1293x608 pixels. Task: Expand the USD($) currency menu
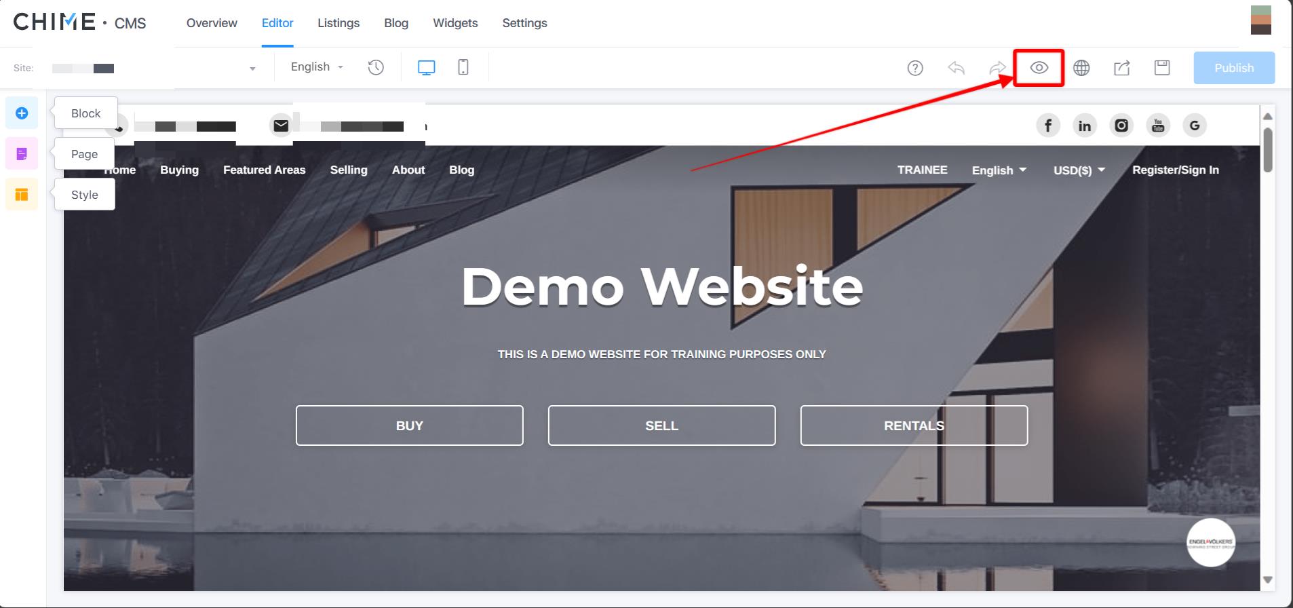click(x=1079, y=170)
